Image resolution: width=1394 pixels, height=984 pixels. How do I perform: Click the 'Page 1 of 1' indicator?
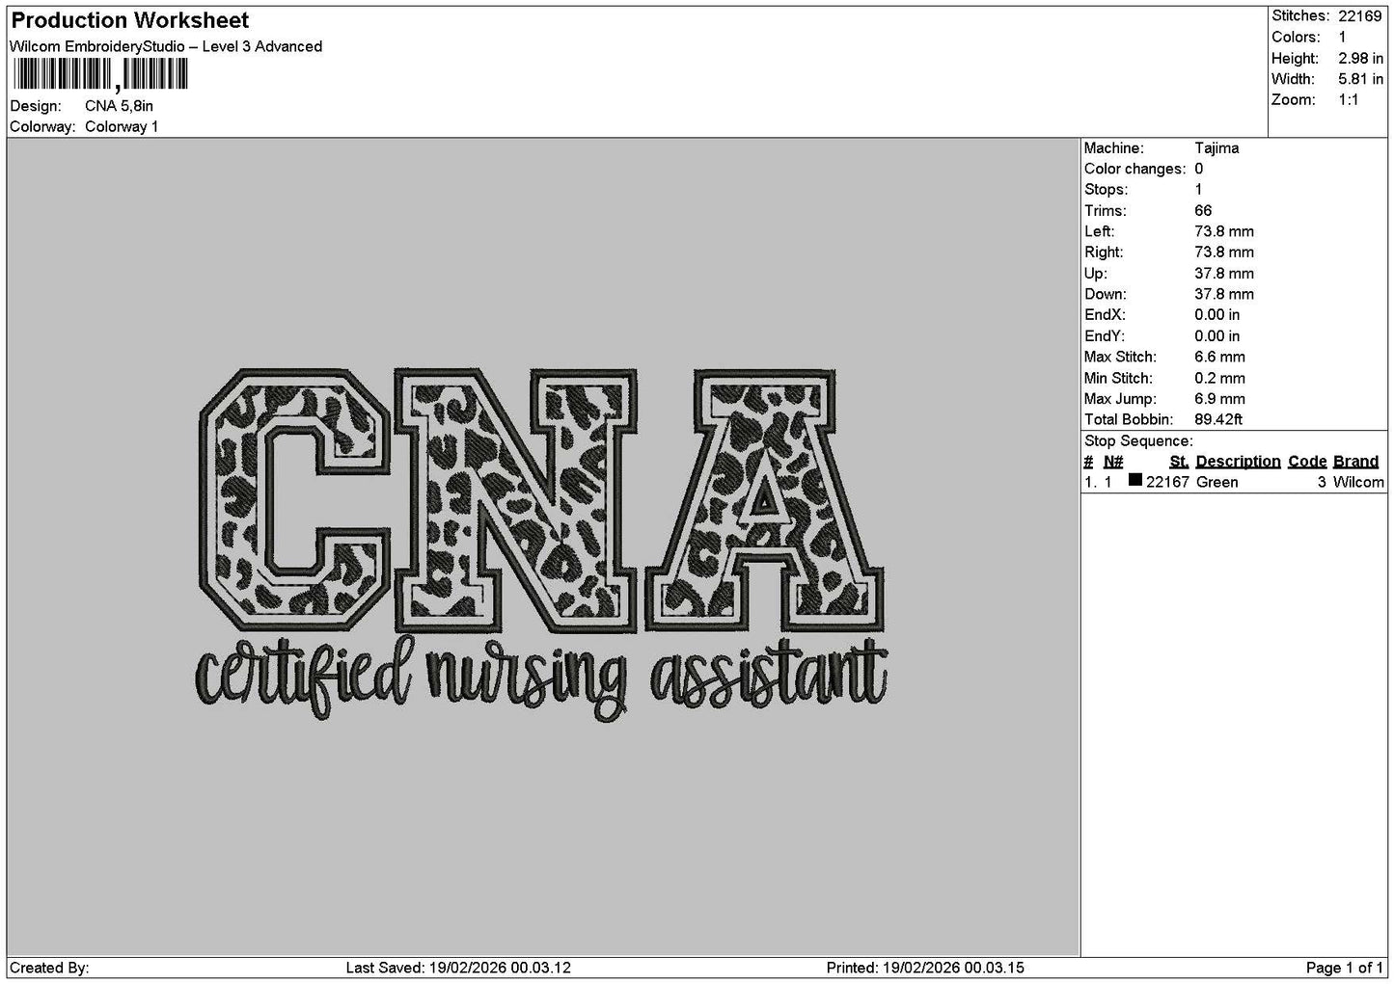[1345, 968]
